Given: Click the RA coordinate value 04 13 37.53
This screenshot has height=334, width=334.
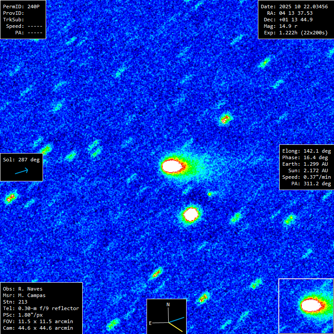Looking at the screenshot, I should pos(290,13).
